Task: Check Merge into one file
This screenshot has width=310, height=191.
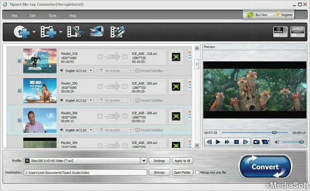Action: 197,172
